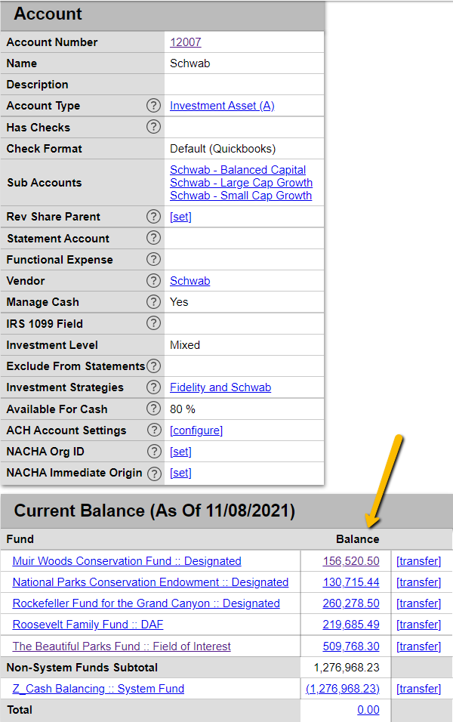Viewport: 453px width, 722px height.
Task: Open Schwab - Small Cap Growth sub account
Action: coord(241,196)
